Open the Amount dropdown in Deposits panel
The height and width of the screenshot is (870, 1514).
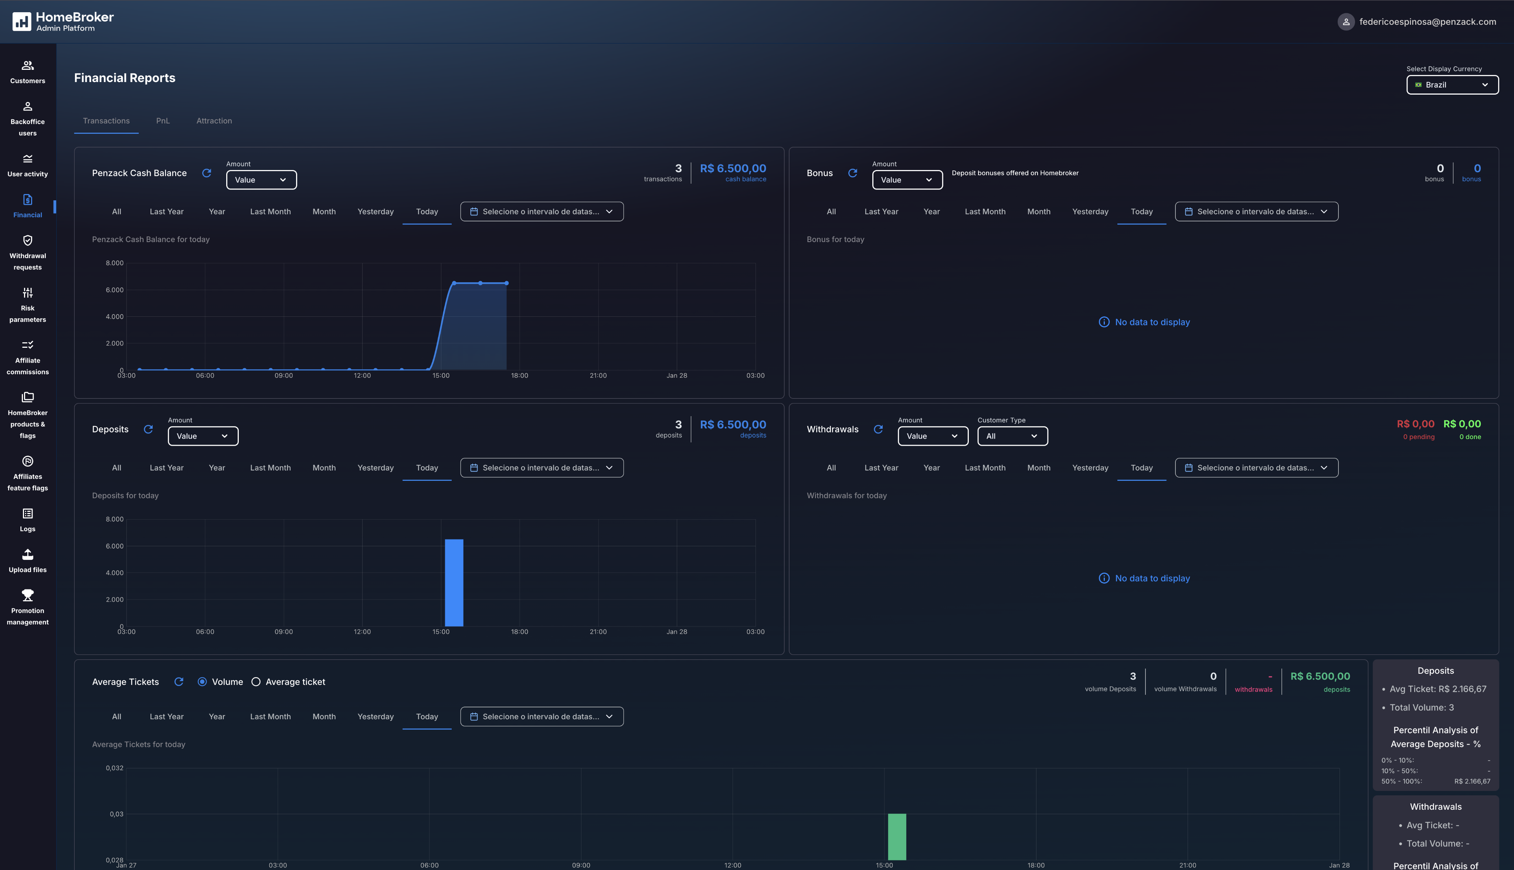coord(203,436)
